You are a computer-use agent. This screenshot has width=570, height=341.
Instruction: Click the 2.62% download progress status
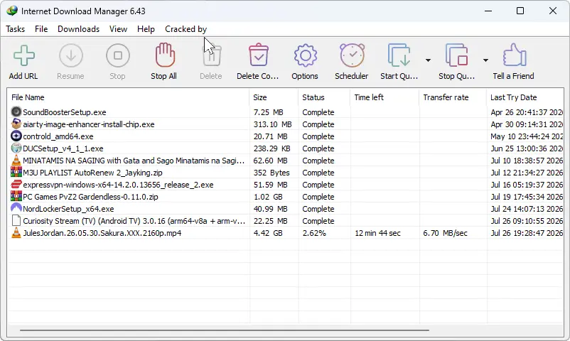(314, 233)
